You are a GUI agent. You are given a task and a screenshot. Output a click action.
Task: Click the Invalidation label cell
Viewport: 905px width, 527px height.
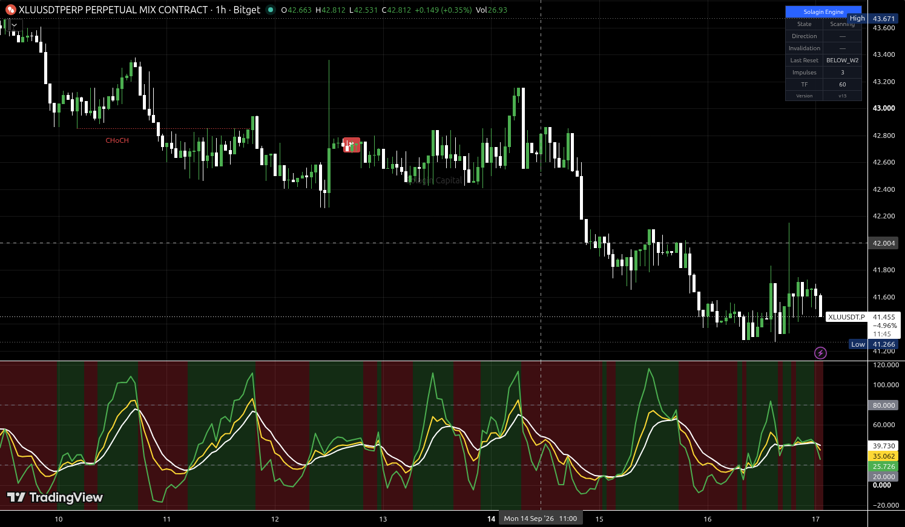804,48
